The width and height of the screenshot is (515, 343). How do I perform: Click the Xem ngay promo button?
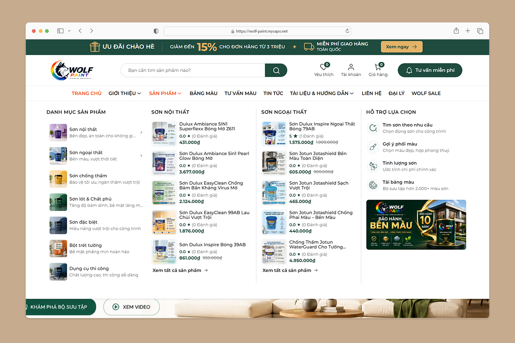[x=401, y=47]
